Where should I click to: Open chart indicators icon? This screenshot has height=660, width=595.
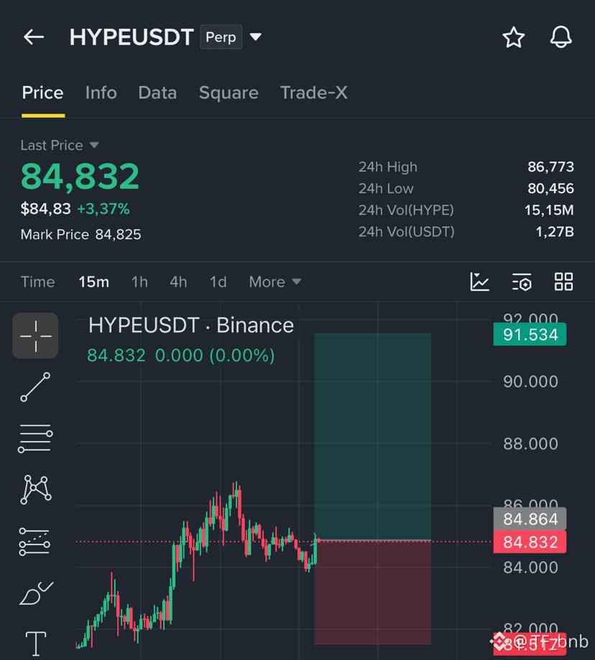479,282
